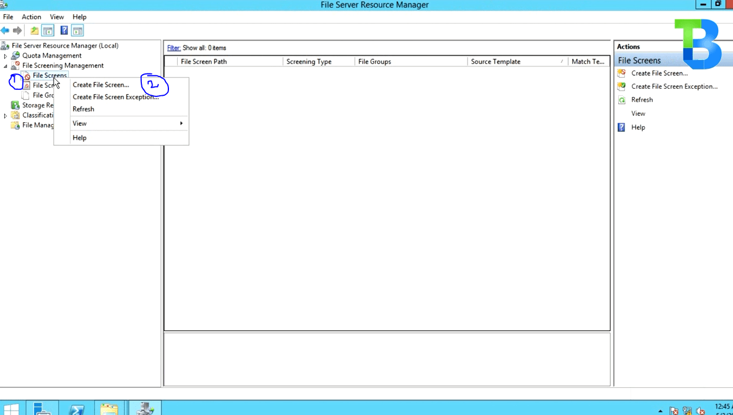Viewport: 733px width, 415px height.
Task: Sort by the Source Template column header
Action: point(495,61)
